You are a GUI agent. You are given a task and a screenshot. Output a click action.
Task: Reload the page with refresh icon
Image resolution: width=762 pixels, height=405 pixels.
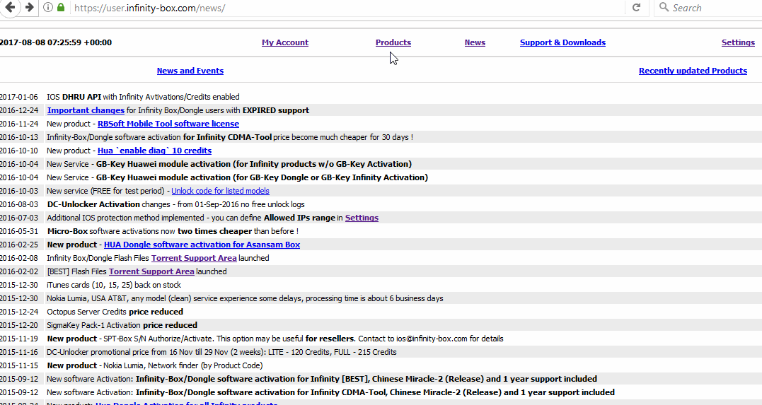point(636,8)
